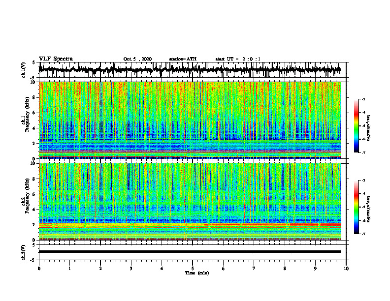This screenshot has width=390, height=301.
Task: Click the time axis tick label "3"
Action: click(x=131, y=269)
